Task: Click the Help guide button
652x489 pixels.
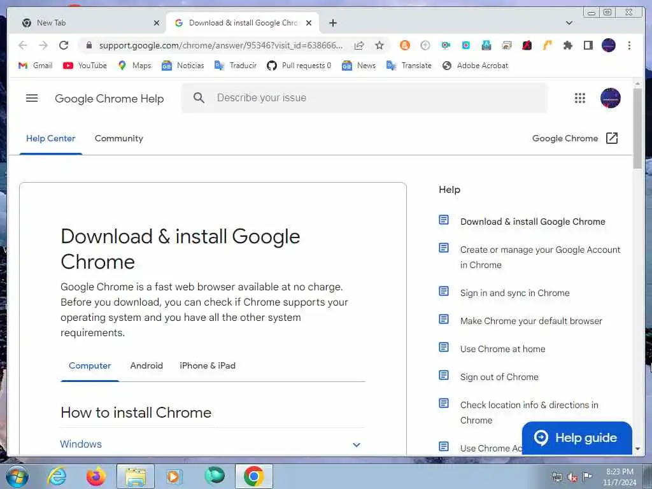Action: pyautogui.click(x=577, y=438)
